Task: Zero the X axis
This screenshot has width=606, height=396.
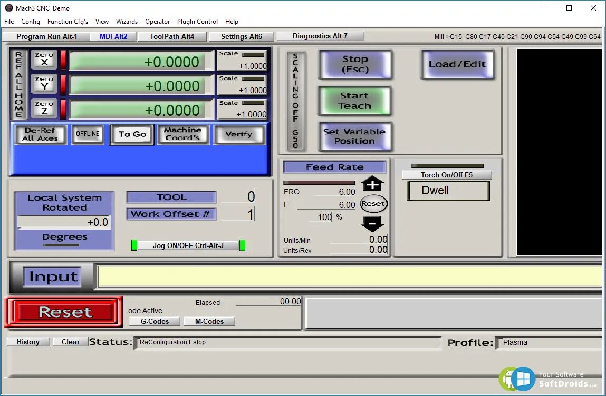Action: (44, 60)
